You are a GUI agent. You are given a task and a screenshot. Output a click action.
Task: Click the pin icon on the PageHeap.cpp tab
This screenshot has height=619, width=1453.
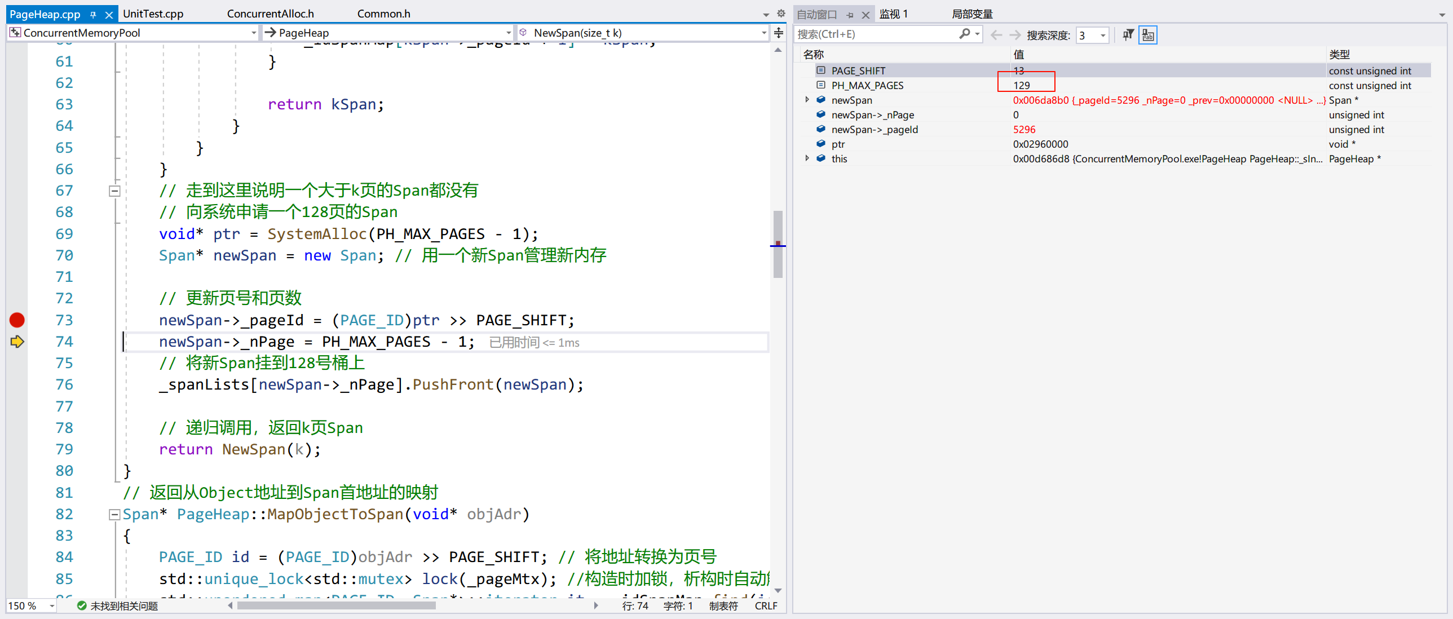coord(93,15)
